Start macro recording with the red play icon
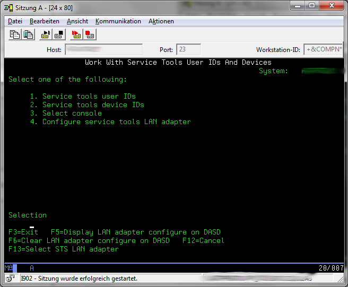Image resolution: width=348 pixels, height=287 pixels. (x=76, y=34)
